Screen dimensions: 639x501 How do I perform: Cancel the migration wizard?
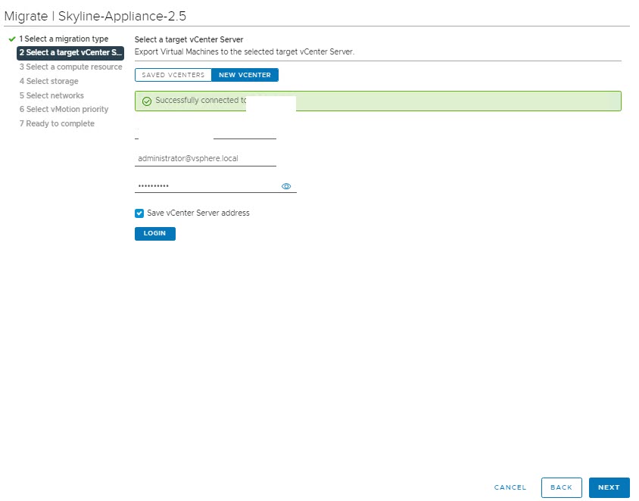[510, 487]
